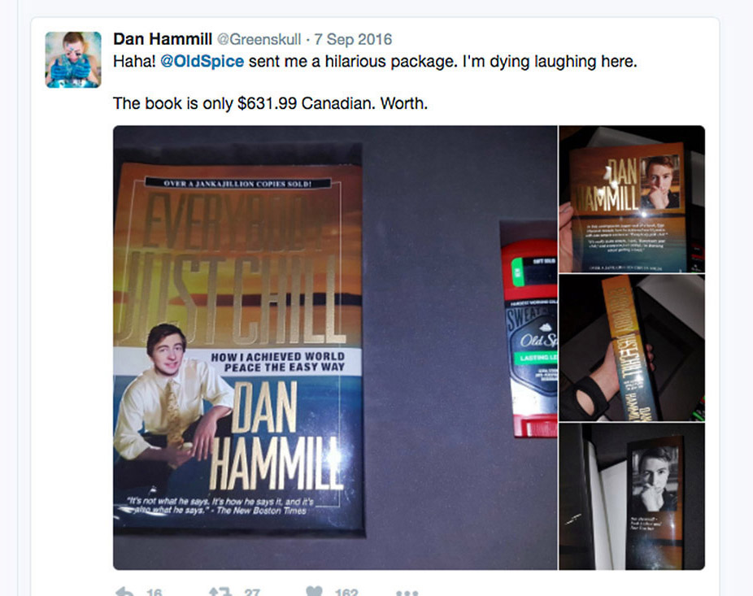This screenshot has height=596, width=753.
Task: Click the reply count 16
Action: click(x=155, y=592)
